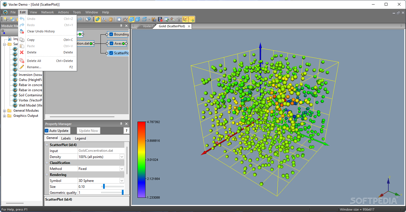Toggle the Auto Update checkbox
The width and height of the screenshot is (406, 212).
tap(47, 131)
